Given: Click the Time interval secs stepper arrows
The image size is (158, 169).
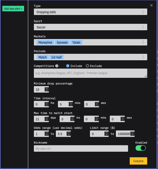Looking at the screenshot, I should point(97,104).
